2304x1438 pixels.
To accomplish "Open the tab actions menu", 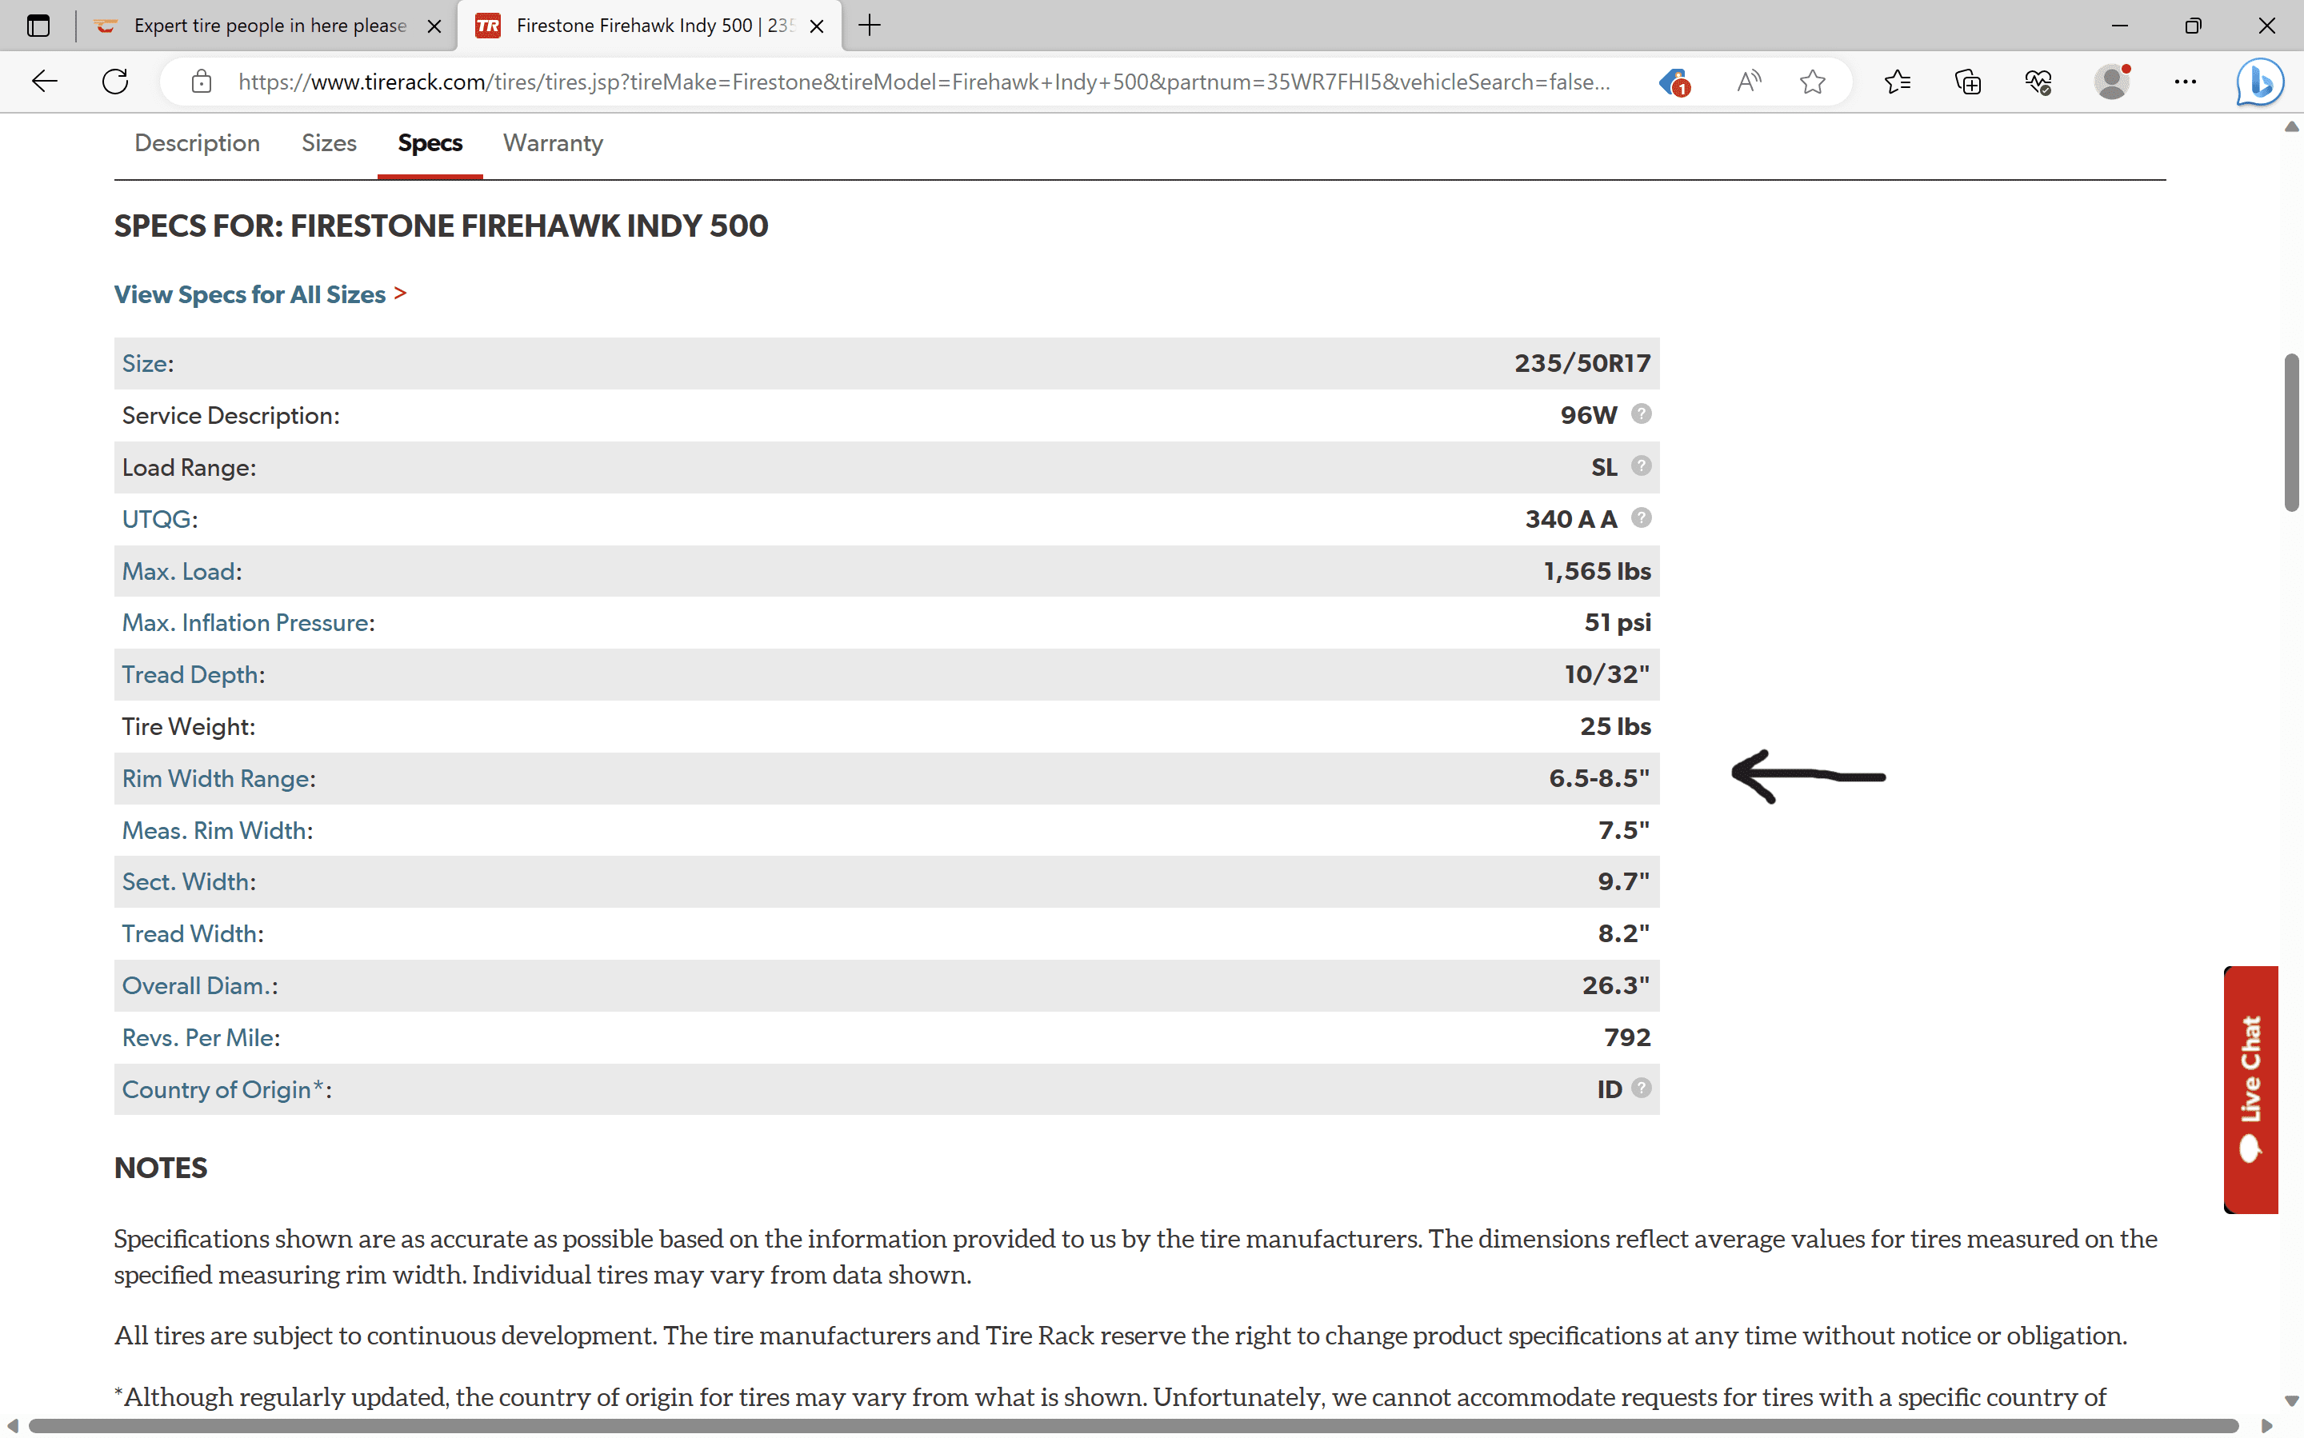I will pos(38,26).
